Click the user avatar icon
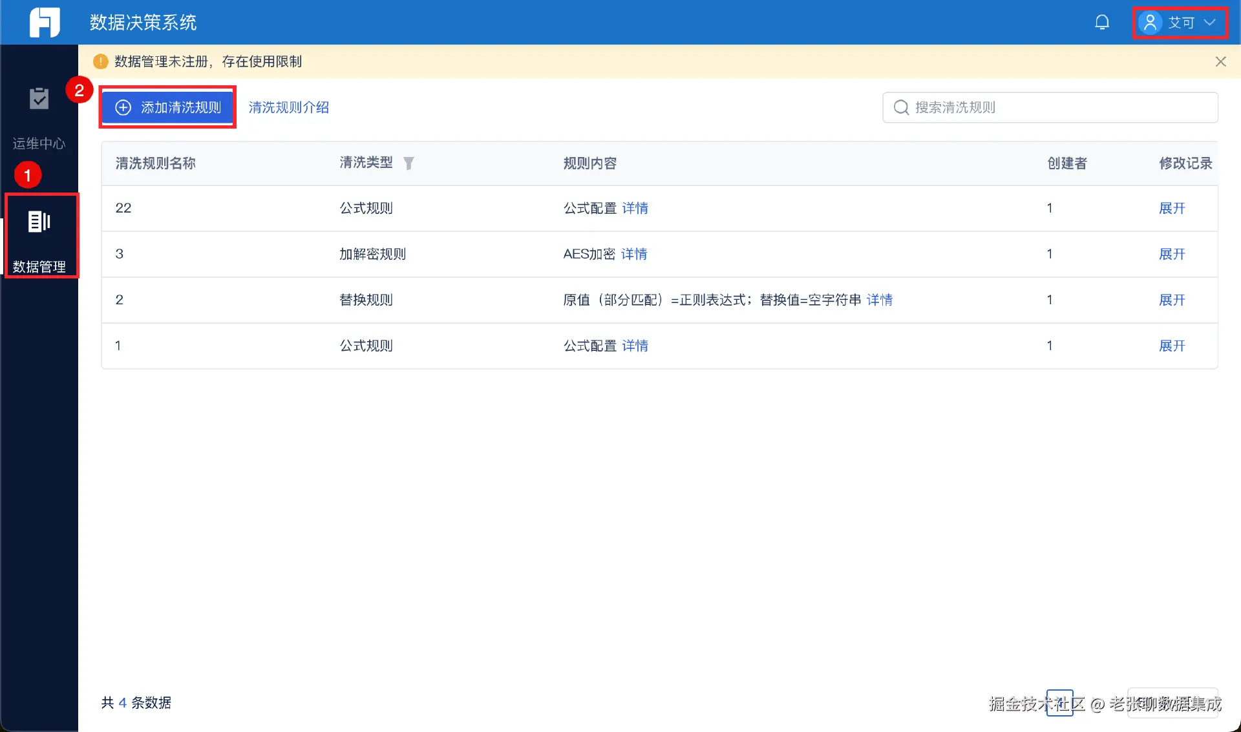 pos(1150,23)
